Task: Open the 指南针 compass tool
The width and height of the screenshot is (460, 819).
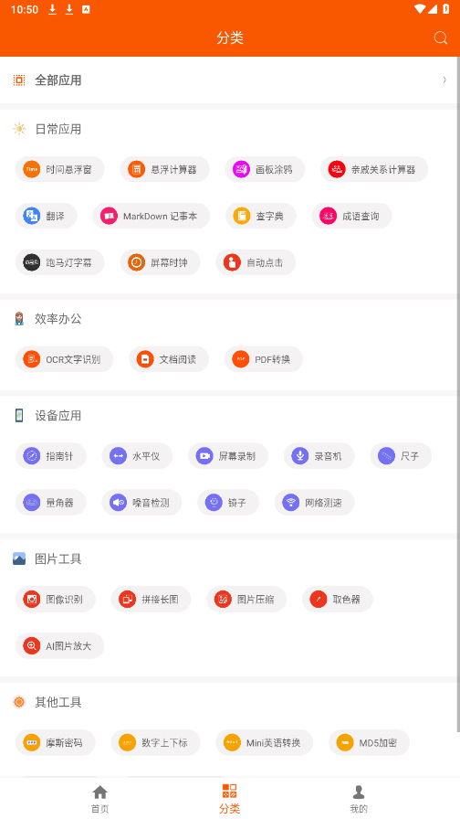Action: [x=50, y=456]
